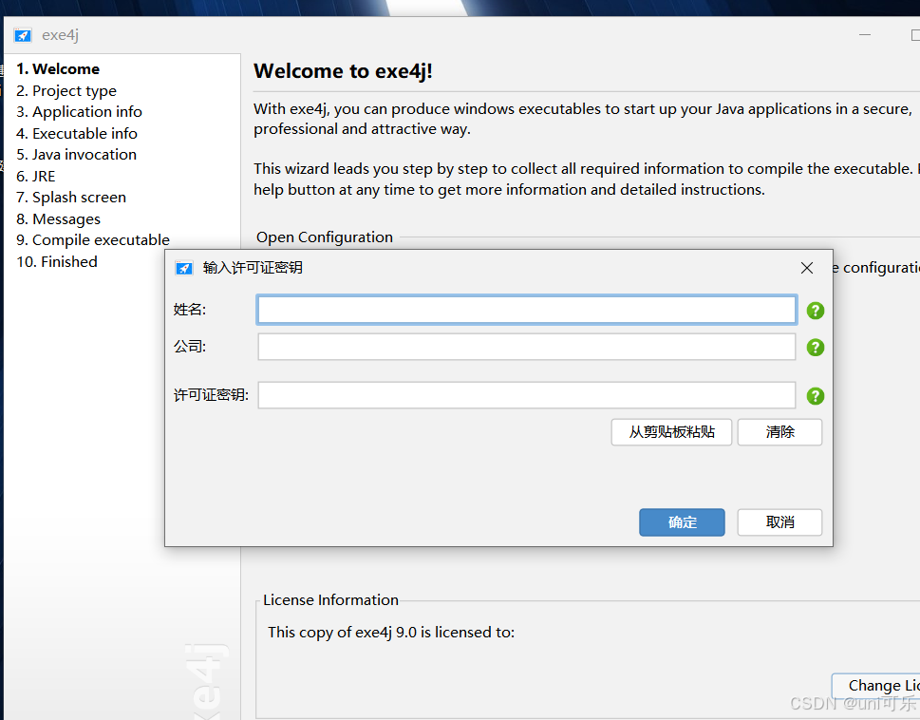The width and height of the screenshot is (920, 720).
Task: Click the 清除 clear button
Action: click(779, 432)
